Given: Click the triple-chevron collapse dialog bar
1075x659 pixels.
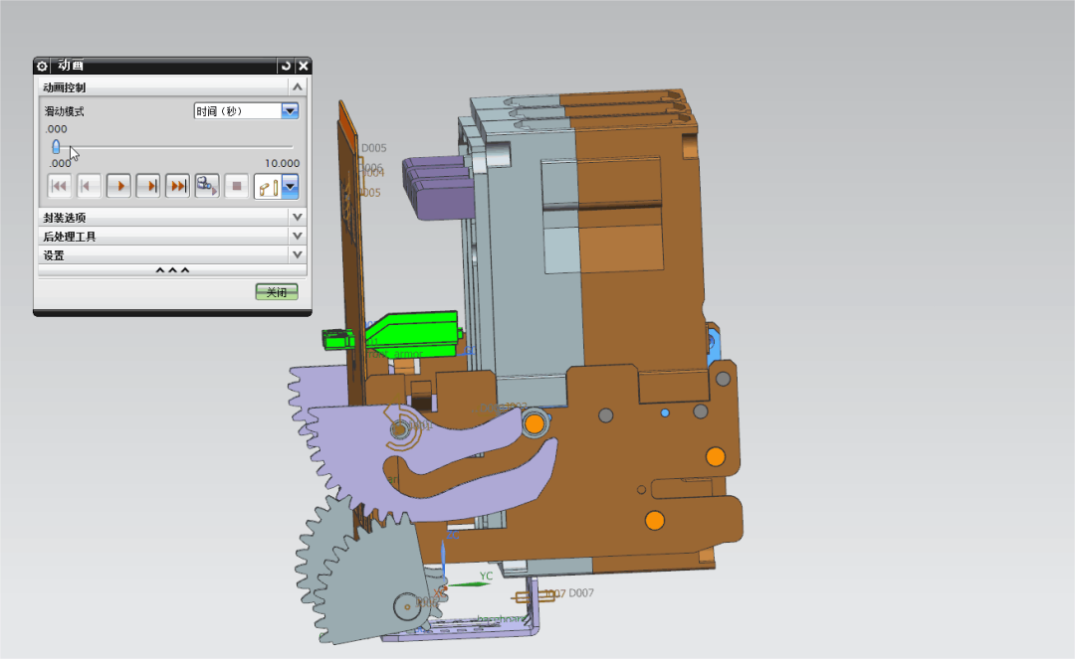Looking at the screenshot, I should pos(172,270).
